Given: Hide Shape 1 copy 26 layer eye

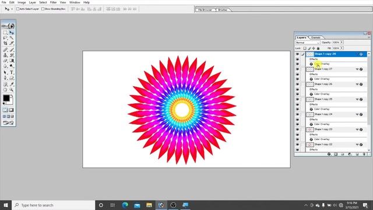Looking at the screenshot, I should click(x=297, y=84).
